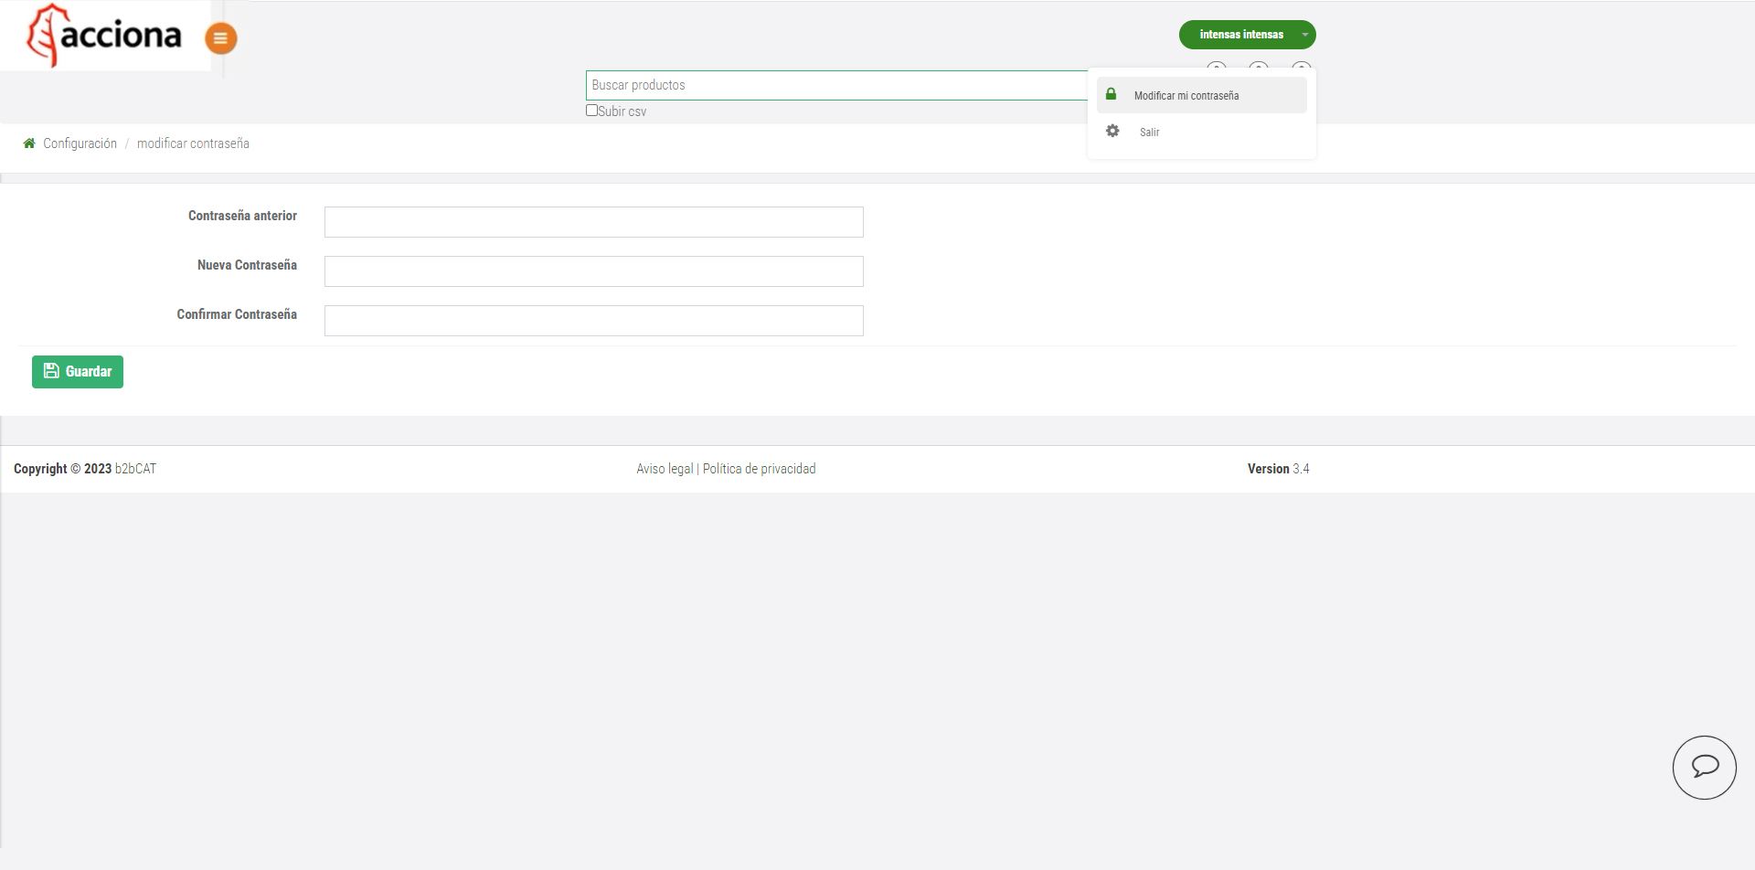This screenshot has height=870, width=1755.
Task: Click the home icon in the breadcrumb
Action: pos(28,143)
